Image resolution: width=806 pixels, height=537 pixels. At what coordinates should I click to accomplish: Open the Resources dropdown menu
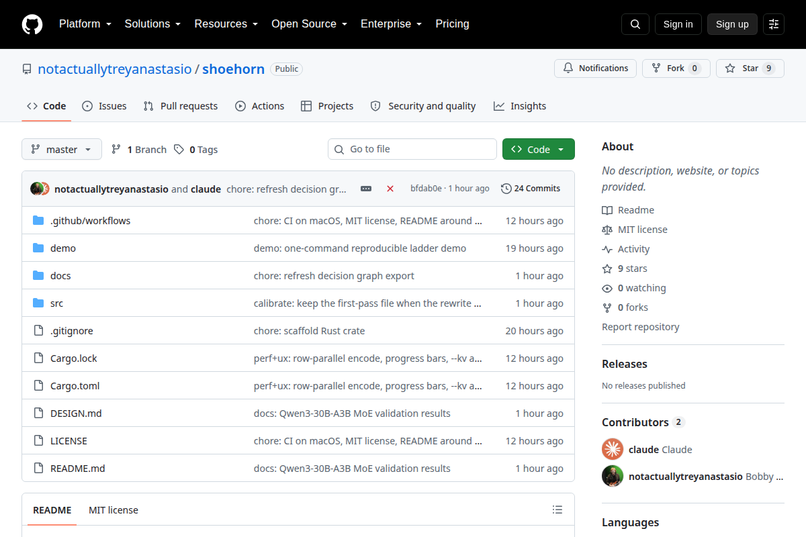[x=226, y=24]
